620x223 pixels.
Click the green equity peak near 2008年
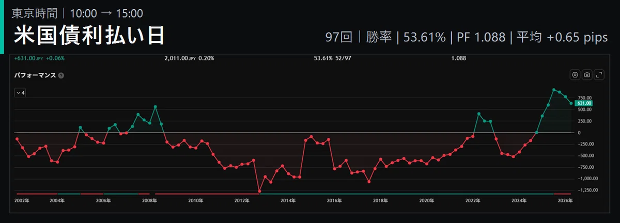tap(156, 107)
